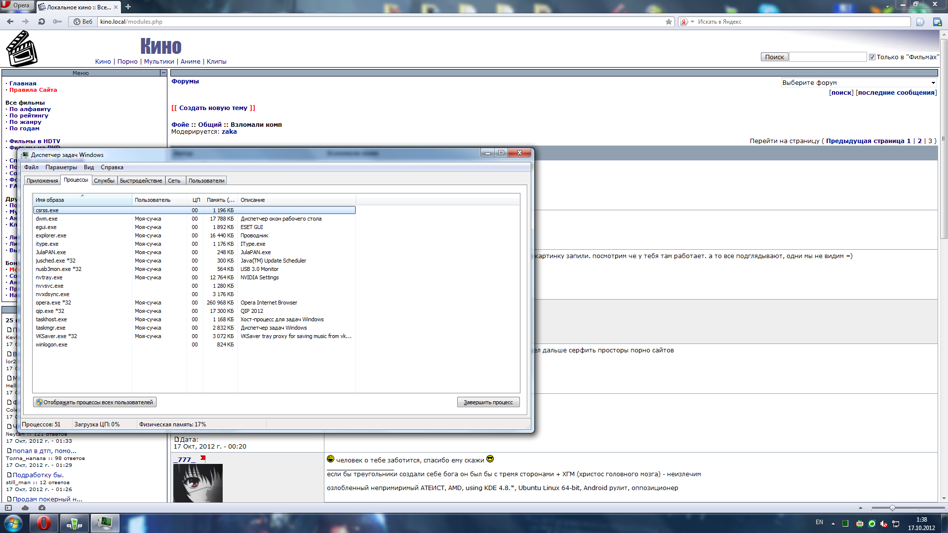Click the Task Manager taskbar button

coord(105,524)
